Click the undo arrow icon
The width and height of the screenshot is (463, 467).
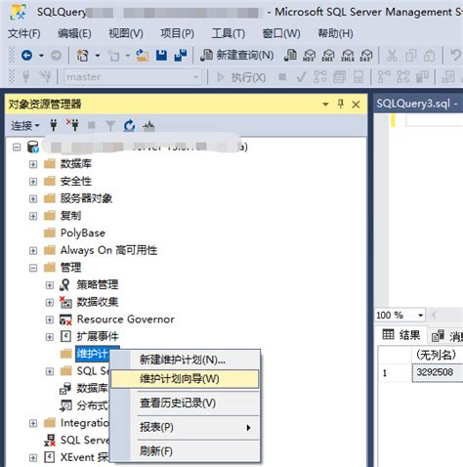point(455,56)
